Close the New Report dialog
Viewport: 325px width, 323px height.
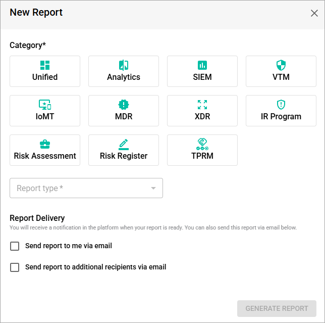(314, 13)
